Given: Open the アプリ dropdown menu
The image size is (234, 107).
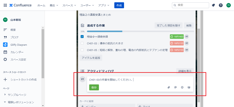Looking at the screenshot, I should coord(104,5).
